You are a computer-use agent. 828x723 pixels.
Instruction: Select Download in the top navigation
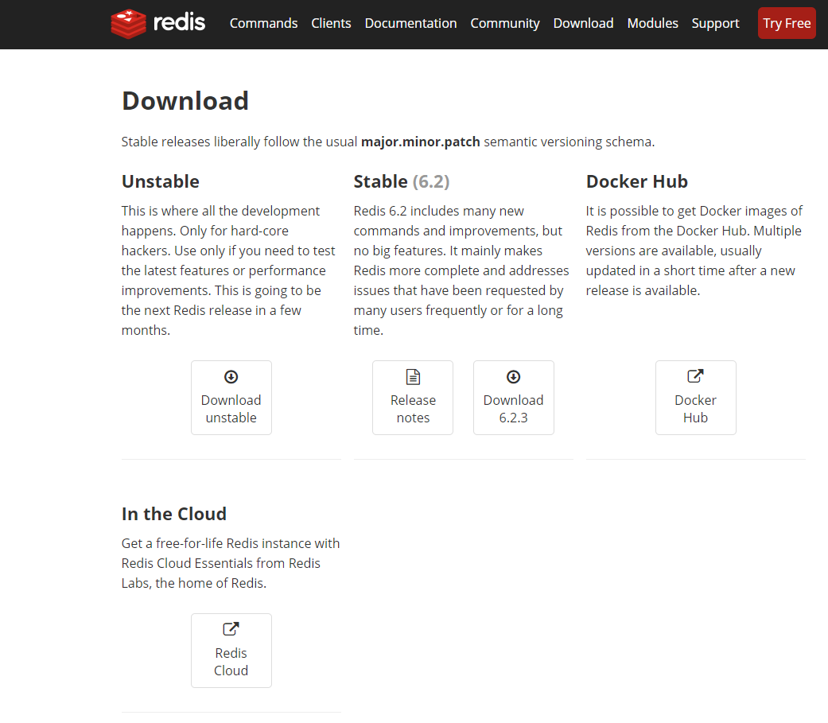coord(584,23)
